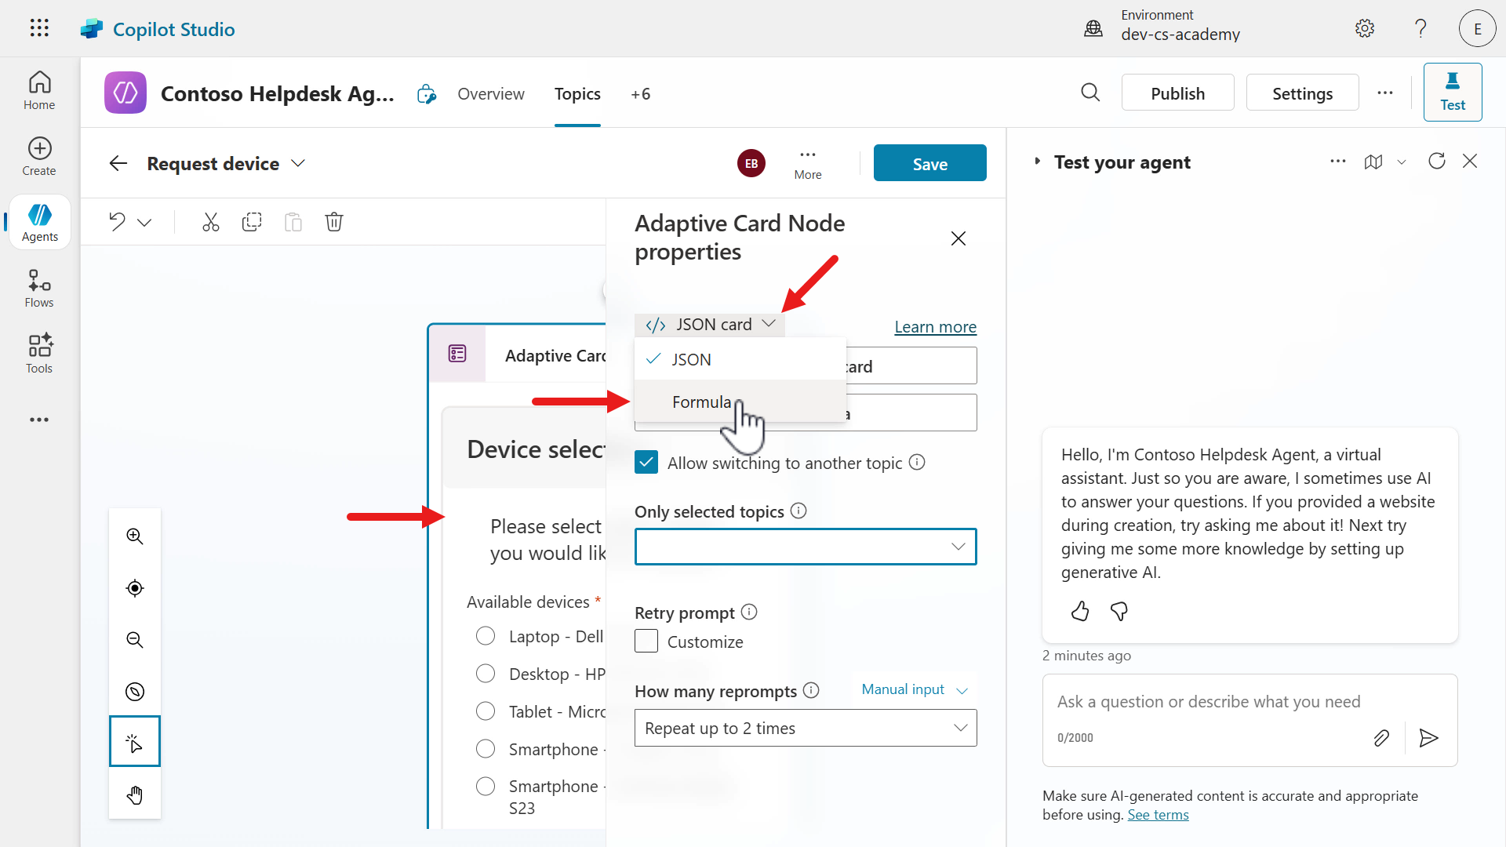Open Flows in the left sidebar
This screenshot has height=847, width=1506.
coord(39,289)
